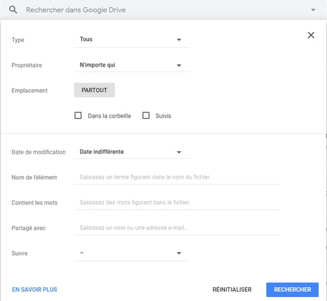Check the 'Dans la corbeille' checkbox

tap(78, 115)
